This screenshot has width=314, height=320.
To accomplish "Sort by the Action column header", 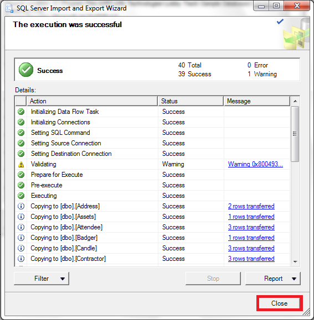I will 92,101.
